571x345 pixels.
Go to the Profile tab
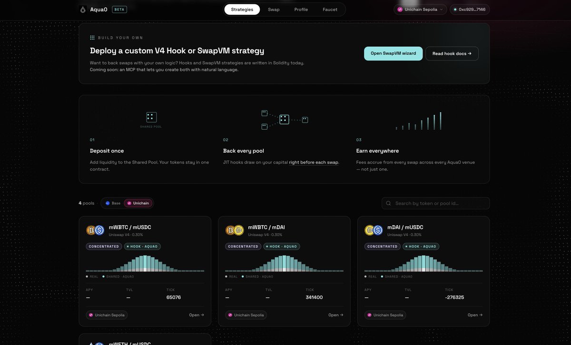coord(301,10)
